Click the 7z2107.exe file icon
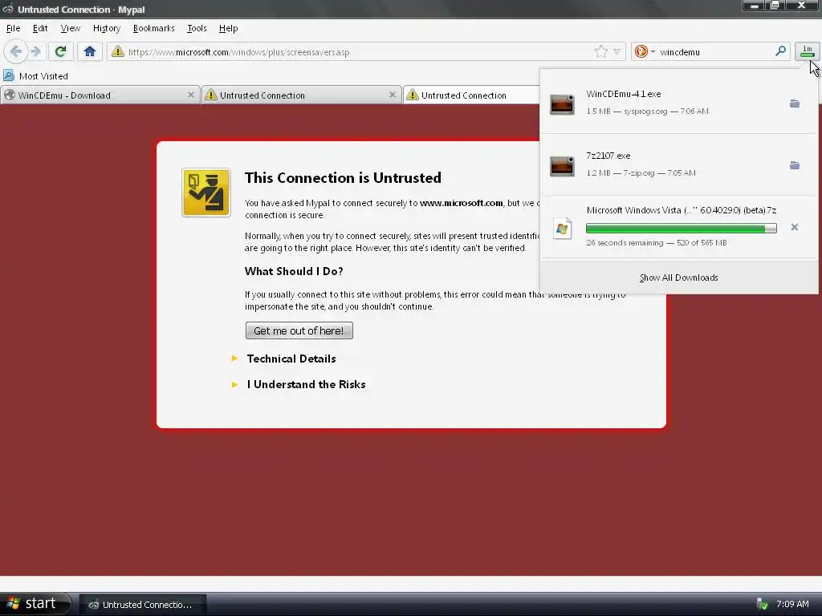This screenshot has width=822, height=616. click(562, 166)
